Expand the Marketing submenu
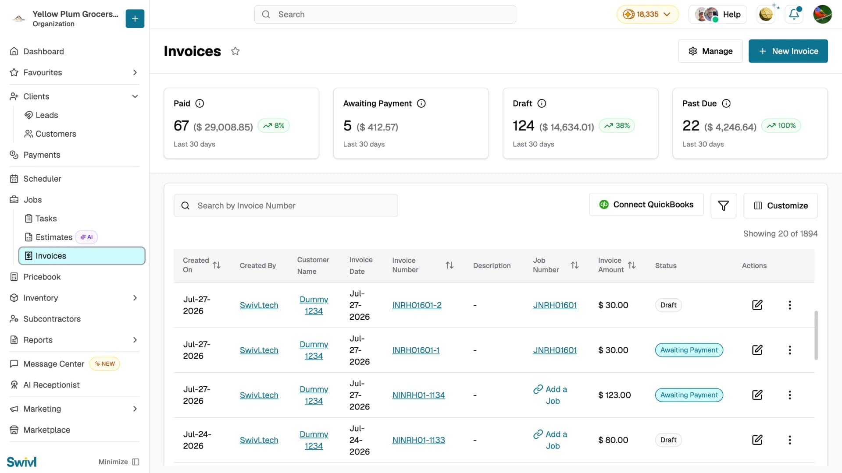842x473 pixels. [x=135, y=409]
